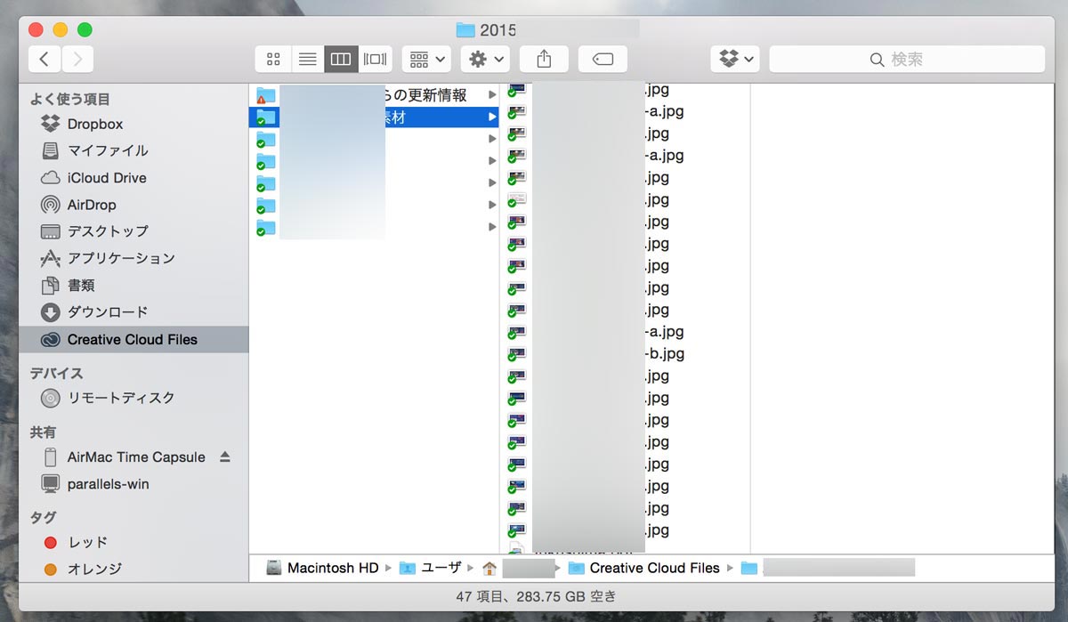Open the Dropbox toolbar dropdown

pos(735,60)
